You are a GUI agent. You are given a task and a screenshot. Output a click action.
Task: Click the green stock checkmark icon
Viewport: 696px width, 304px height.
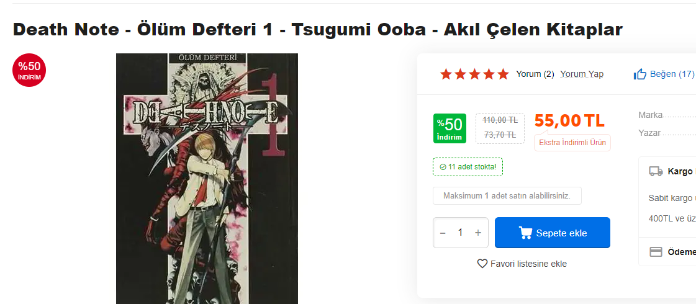[443, 167]
